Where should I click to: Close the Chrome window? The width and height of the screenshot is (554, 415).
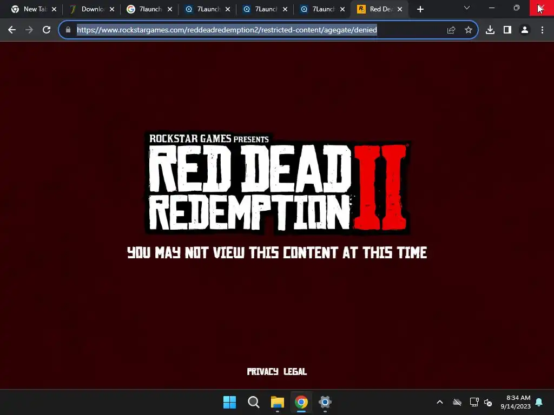point(542,8)
